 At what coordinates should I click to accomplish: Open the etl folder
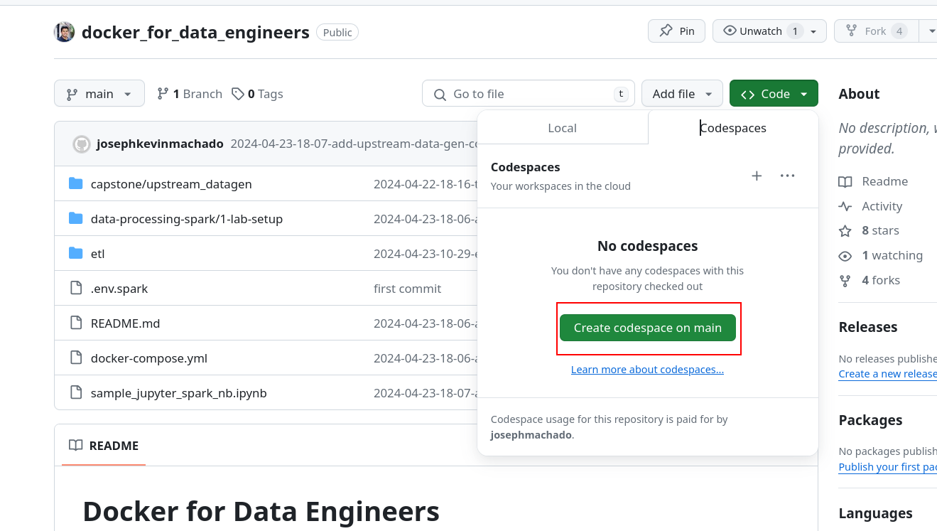click(x=98, y=254)
